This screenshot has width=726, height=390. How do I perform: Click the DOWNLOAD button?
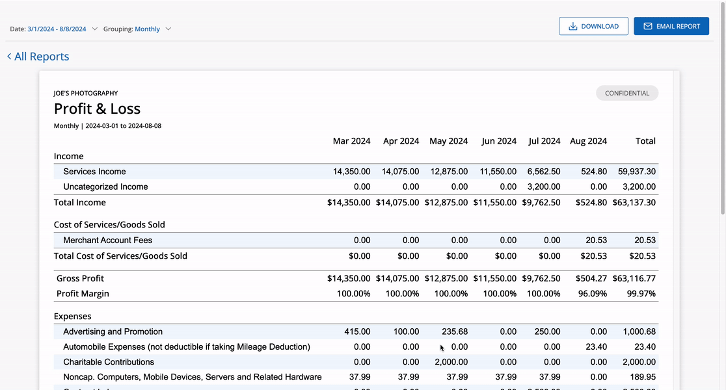593,26
